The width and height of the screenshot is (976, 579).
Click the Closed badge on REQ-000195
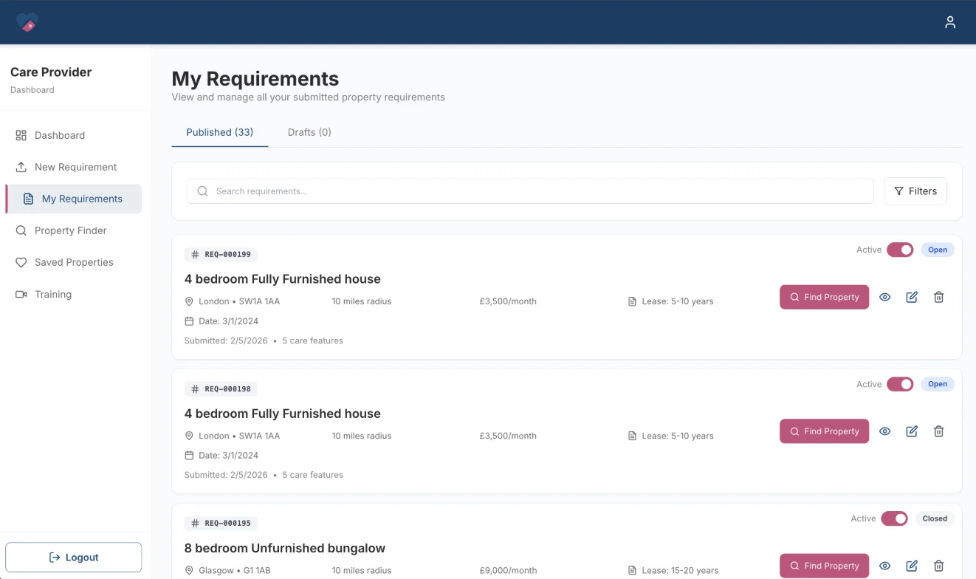coord(935,518)
